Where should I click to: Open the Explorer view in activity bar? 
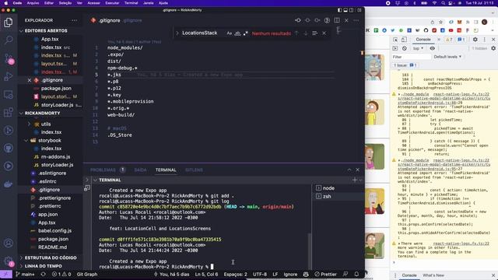pos(9,23)
